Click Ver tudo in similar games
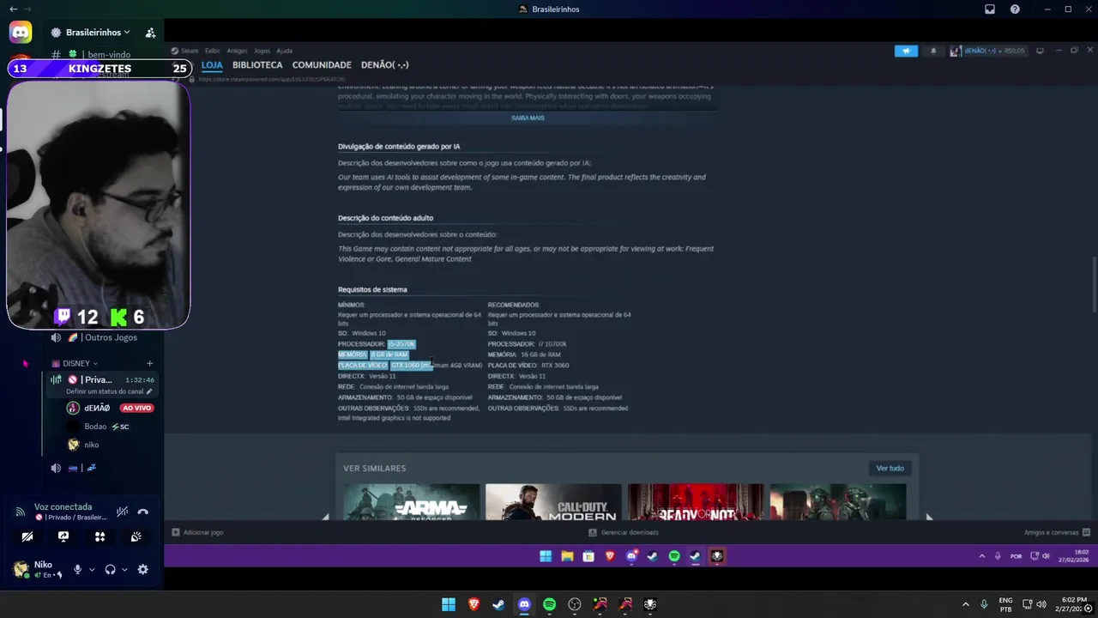Viewport: 1098px width, 618px height. point(890,468)
